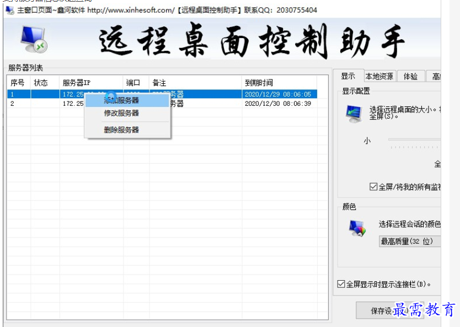The width and height of the screenshot is (460, 327).
Task: Click the 保存设置 button
Action: pyautogui.click(x=389, y=310)
